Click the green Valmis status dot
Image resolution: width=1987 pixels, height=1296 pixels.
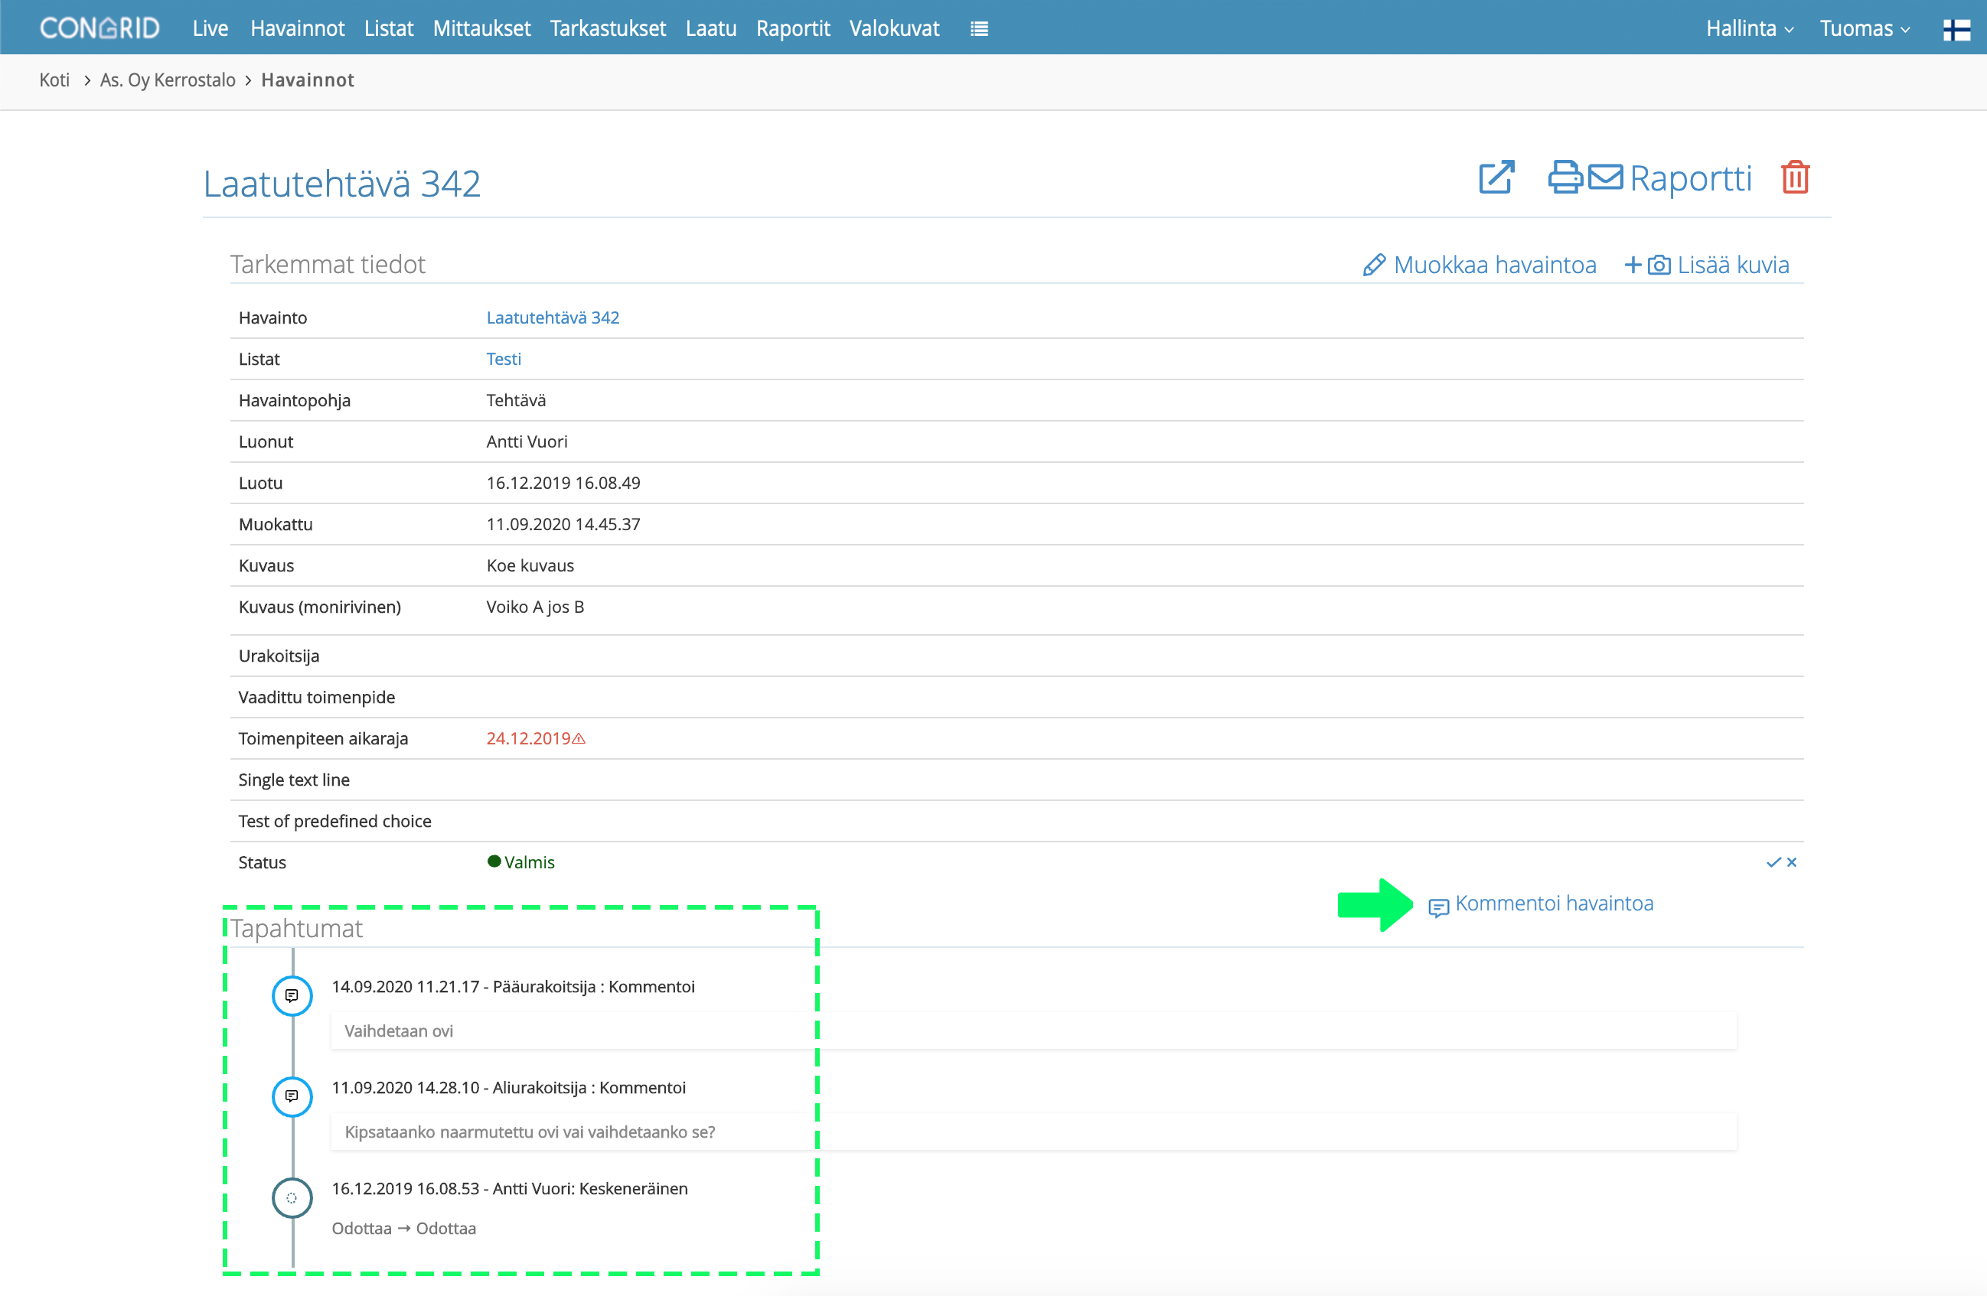point(494,861)
